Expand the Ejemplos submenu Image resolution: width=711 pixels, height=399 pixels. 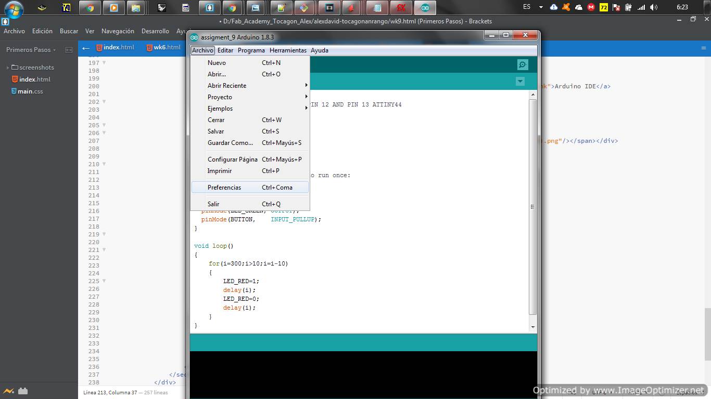[250, 109]
